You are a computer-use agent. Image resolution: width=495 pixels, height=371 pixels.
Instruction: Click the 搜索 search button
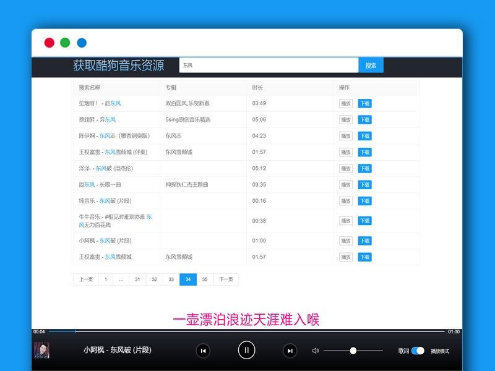tap(371, 64)
